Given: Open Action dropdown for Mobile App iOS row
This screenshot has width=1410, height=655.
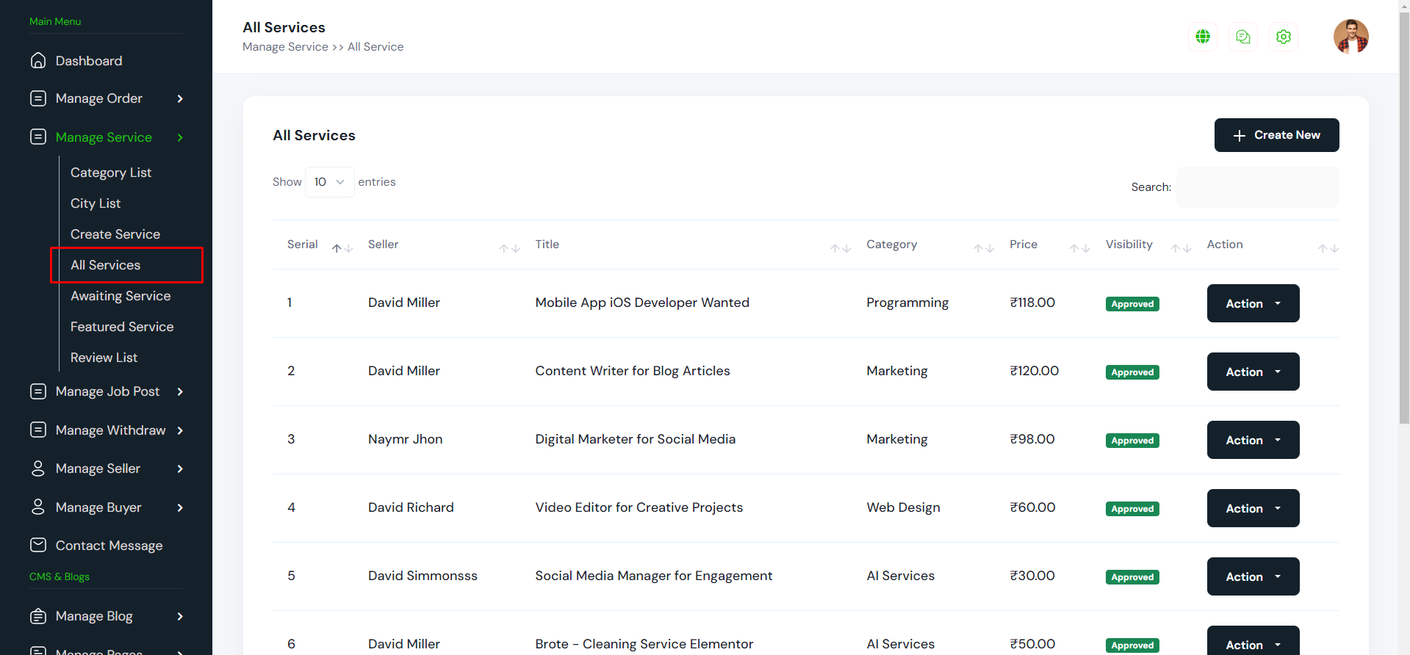Looking at the screenshot, I should pyautogui.click(x=1252, y=303).
